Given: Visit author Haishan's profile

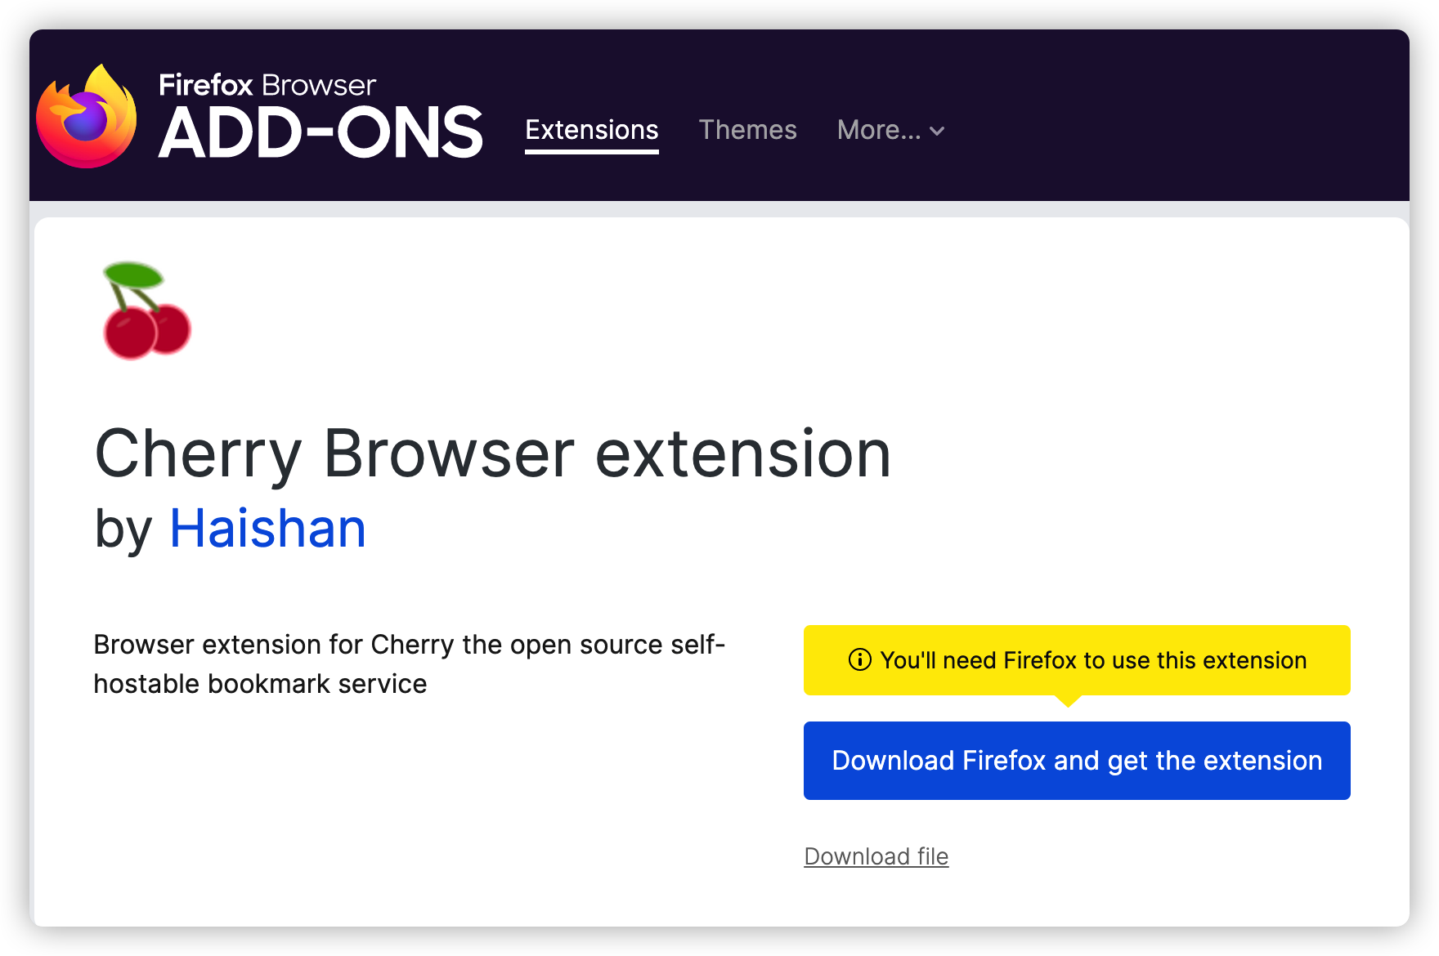Looking at the screenshot, I should click(x=267, y=528).
